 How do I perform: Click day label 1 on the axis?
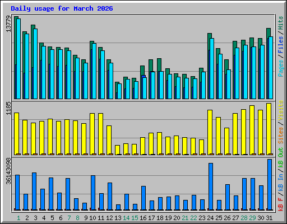(x=18, y=218)
